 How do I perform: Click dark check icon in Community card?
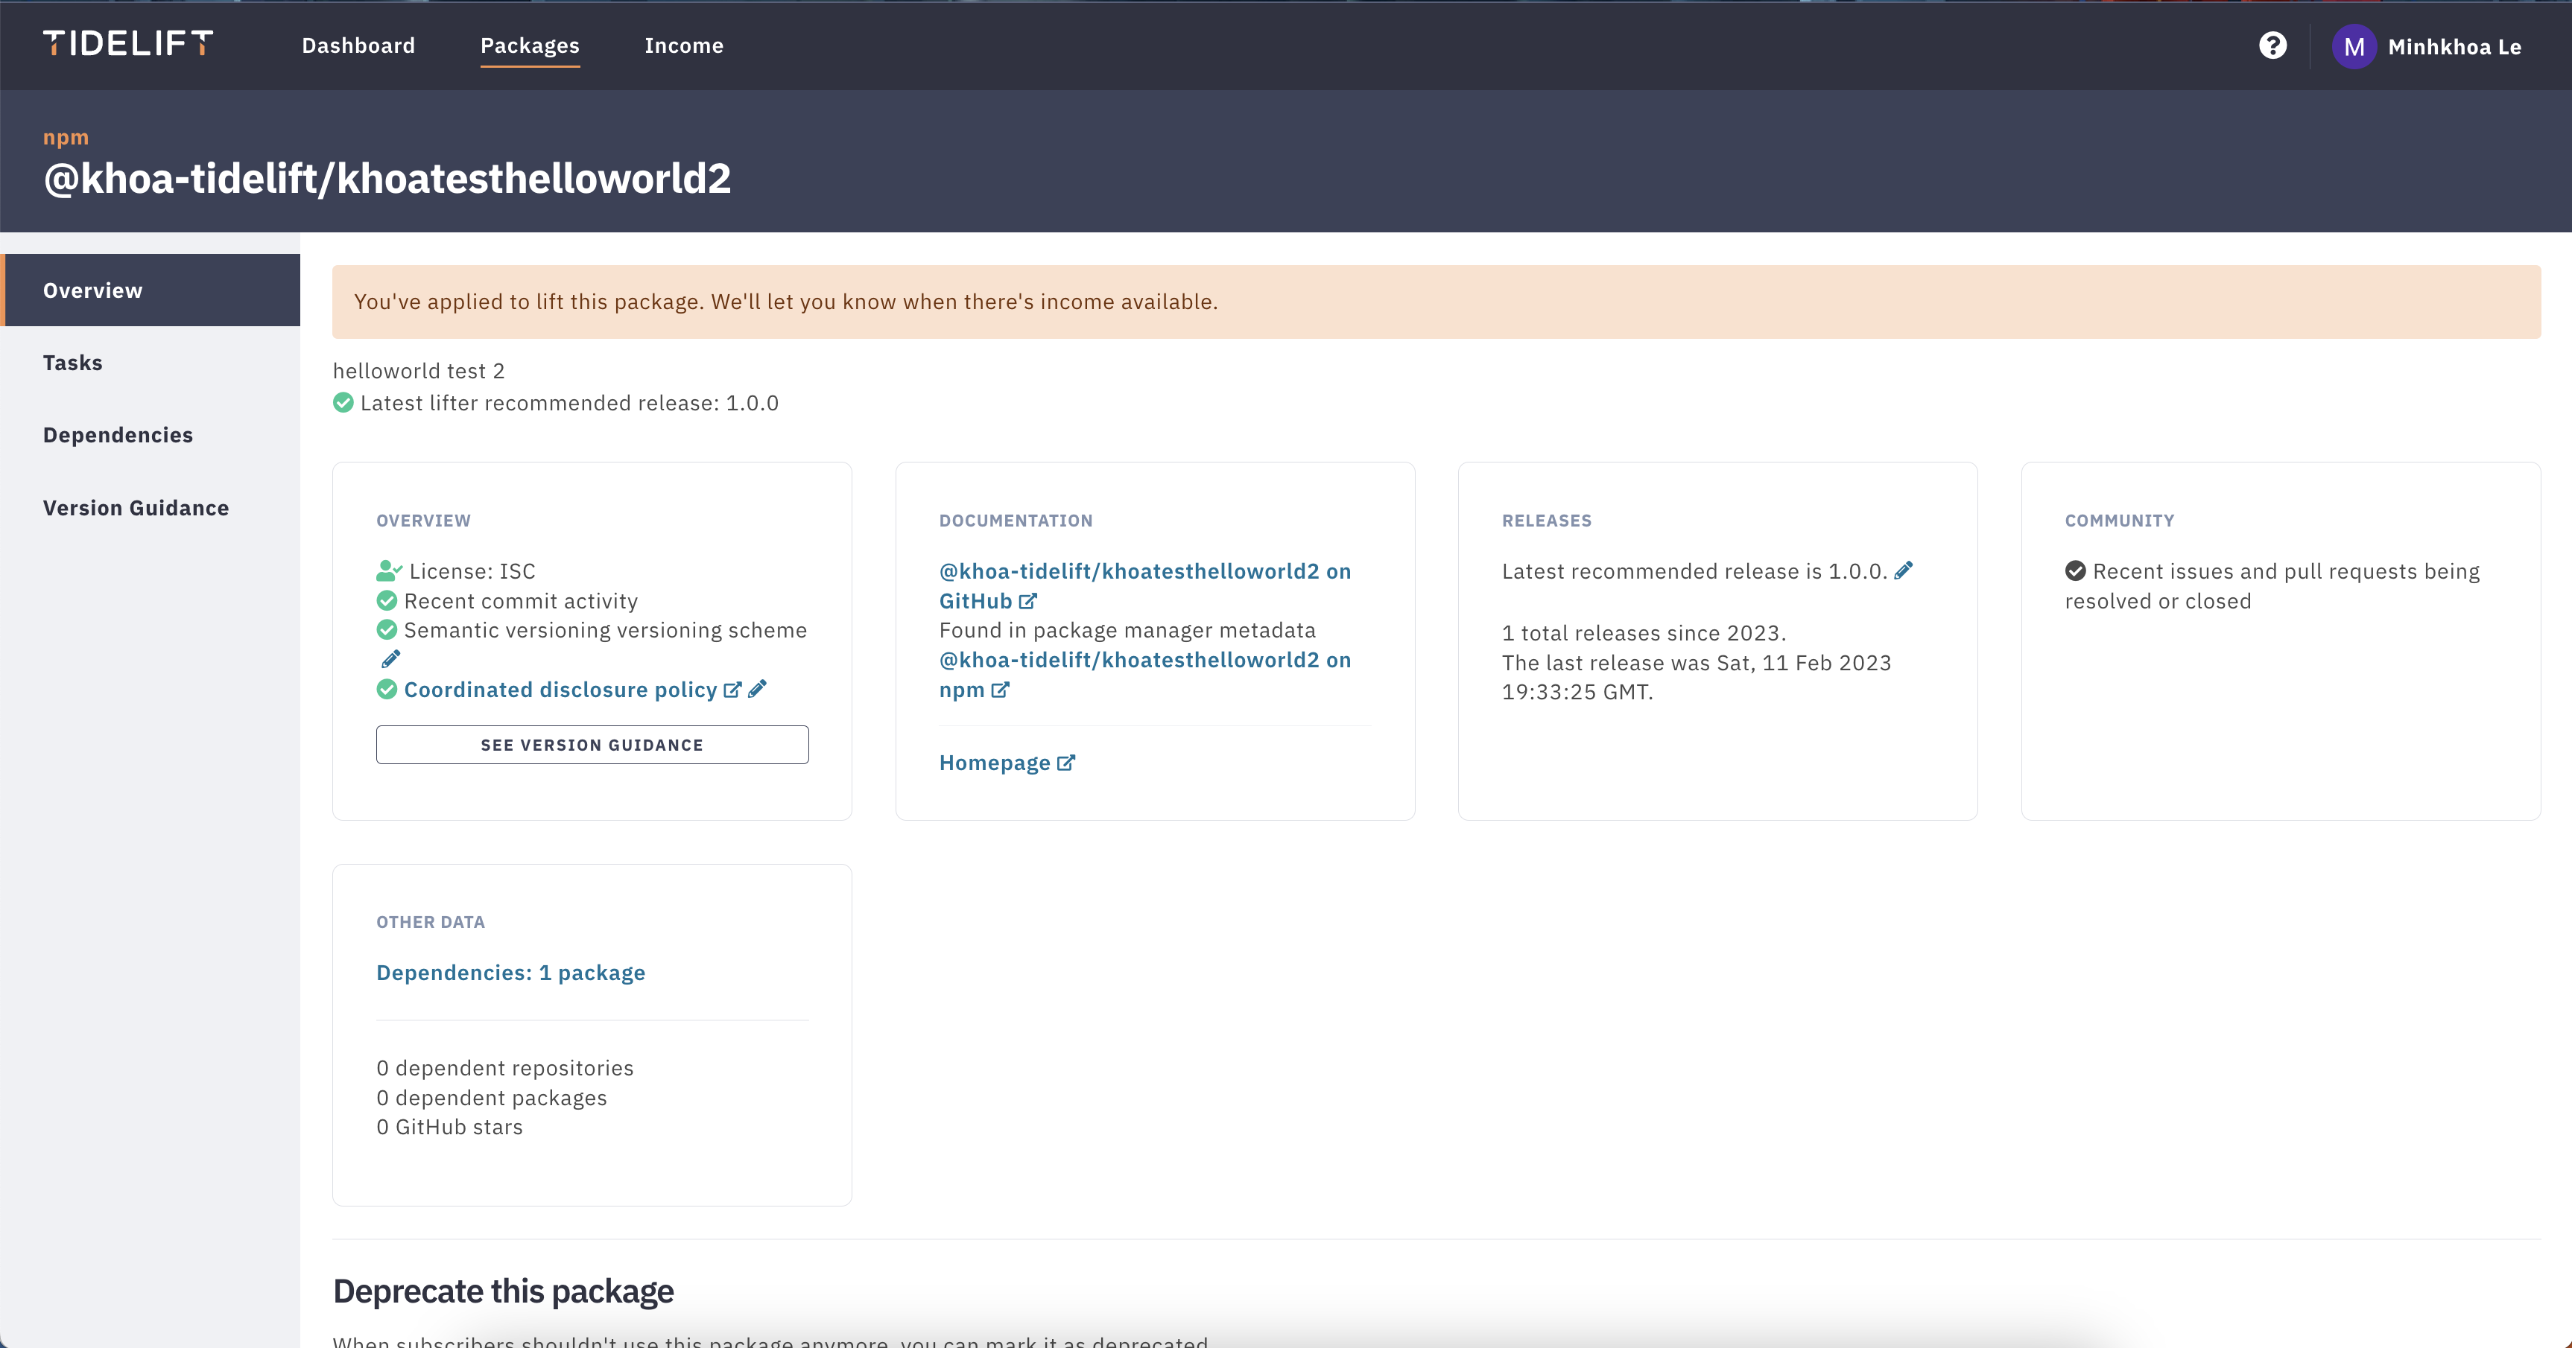click(2075, 570)
